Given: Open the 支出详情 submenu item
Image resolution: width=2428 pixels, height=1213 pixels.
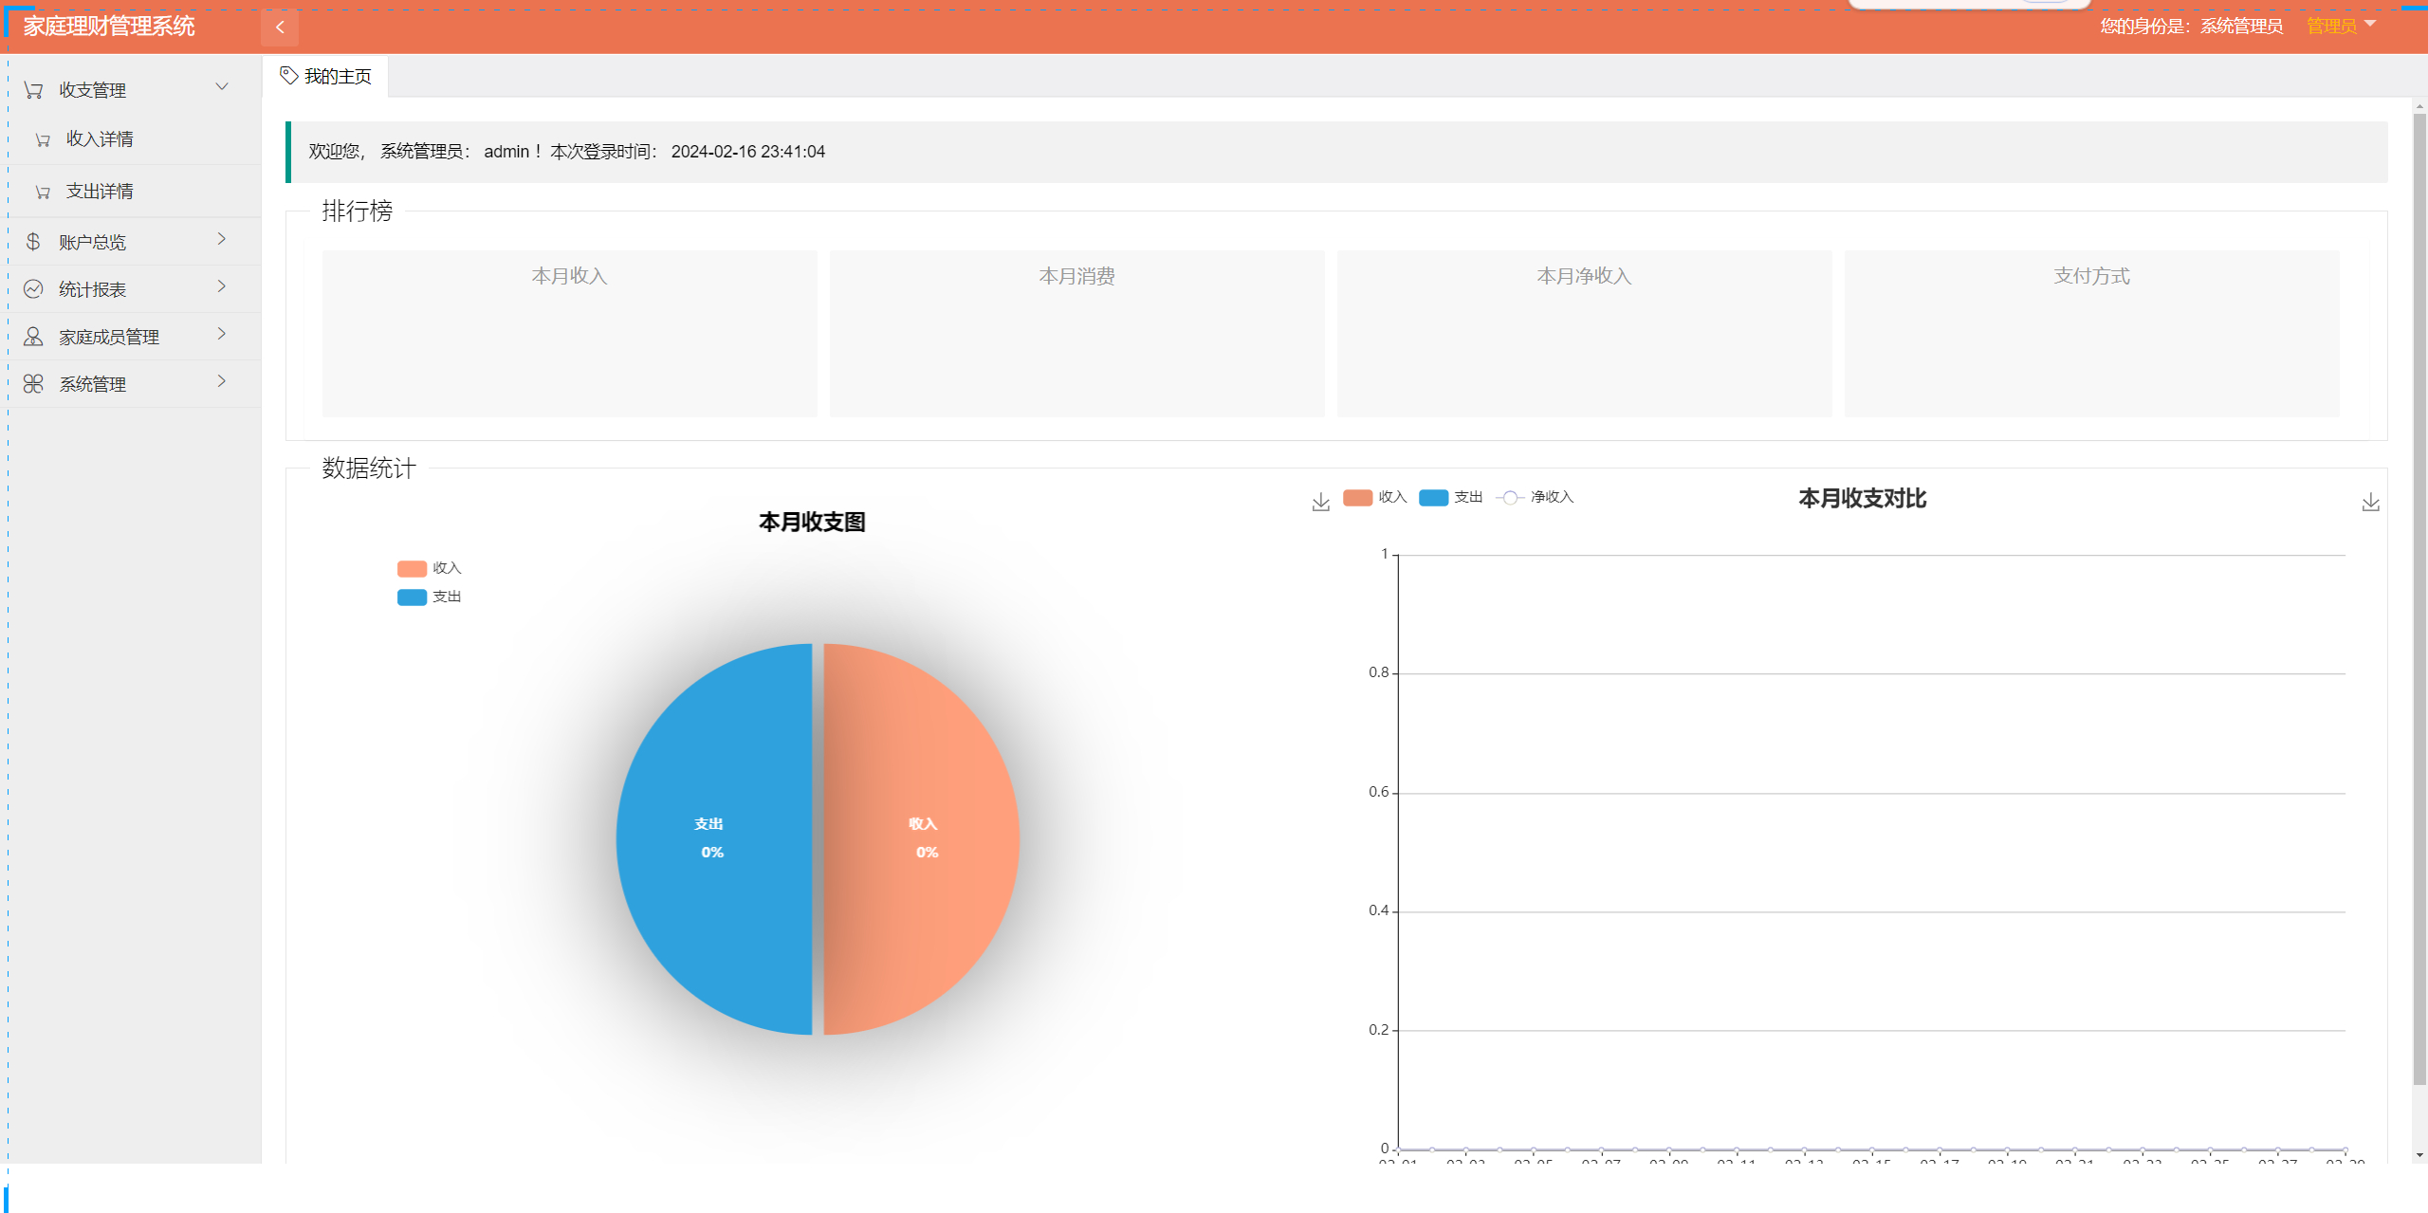Looking at the screenshot, I should [100, 192].
